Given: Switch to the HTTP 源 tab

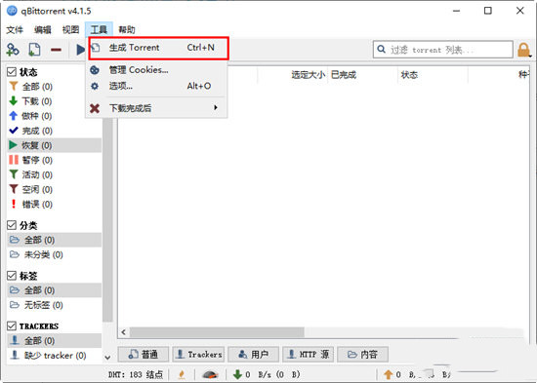Looking at the screenshot, I should 308,355.
